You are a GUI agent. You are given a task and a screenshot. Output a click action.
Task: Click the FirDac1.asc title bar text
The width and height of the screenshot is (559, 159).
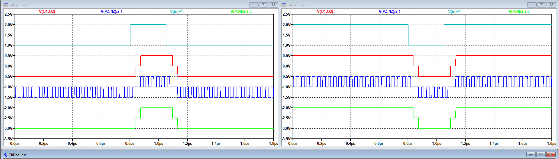tap(18, 155)
